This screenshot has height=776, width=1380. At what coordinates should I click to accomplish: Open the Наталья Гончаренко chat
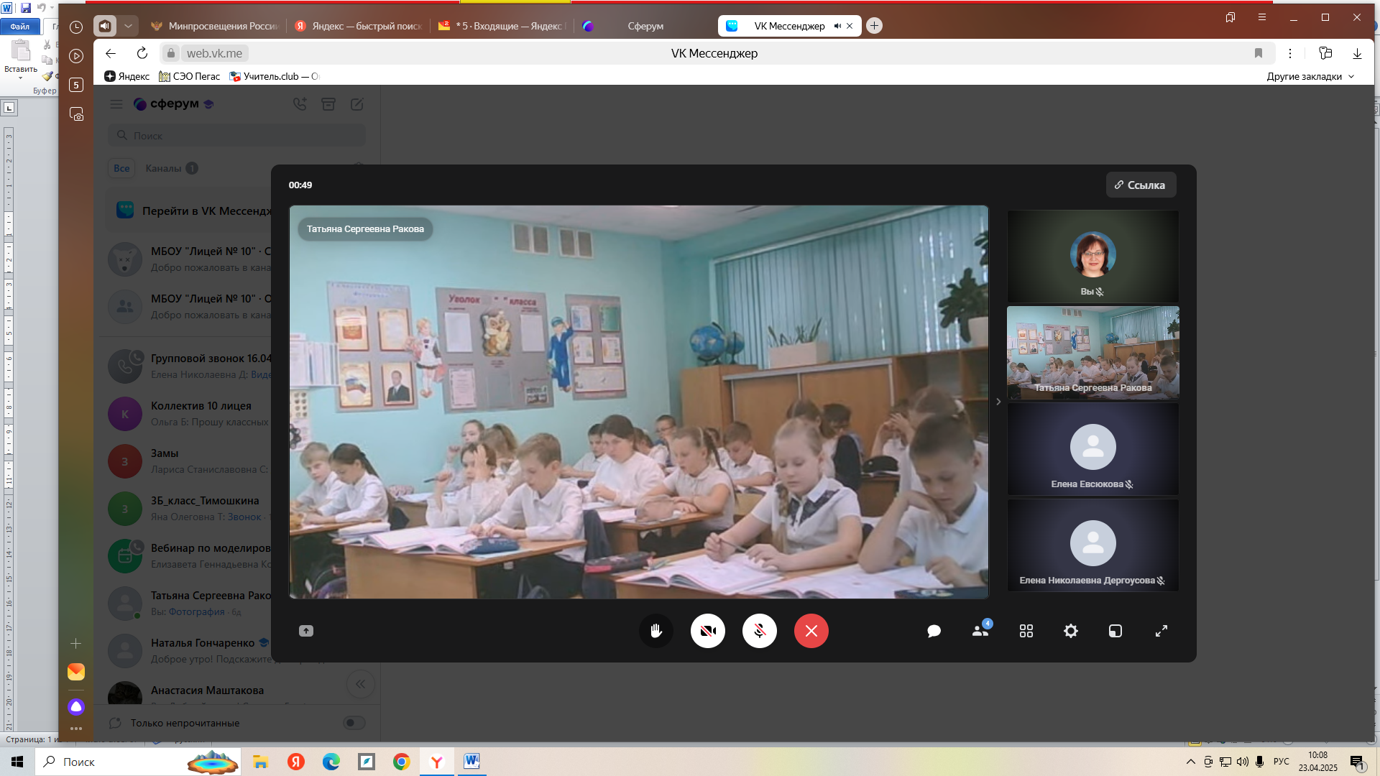coord(188,651)
